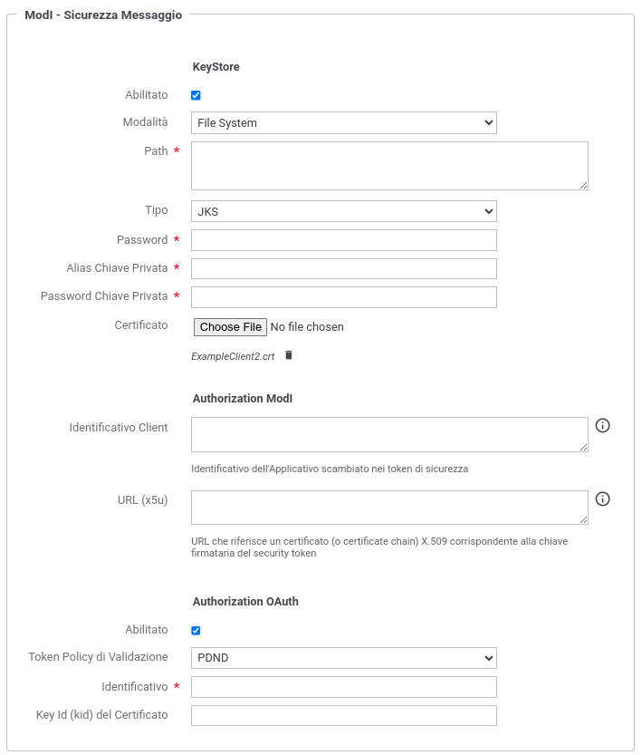Click info icon next to URL (x5u)
The image size is (642, 755).
[x=602, y=498]
